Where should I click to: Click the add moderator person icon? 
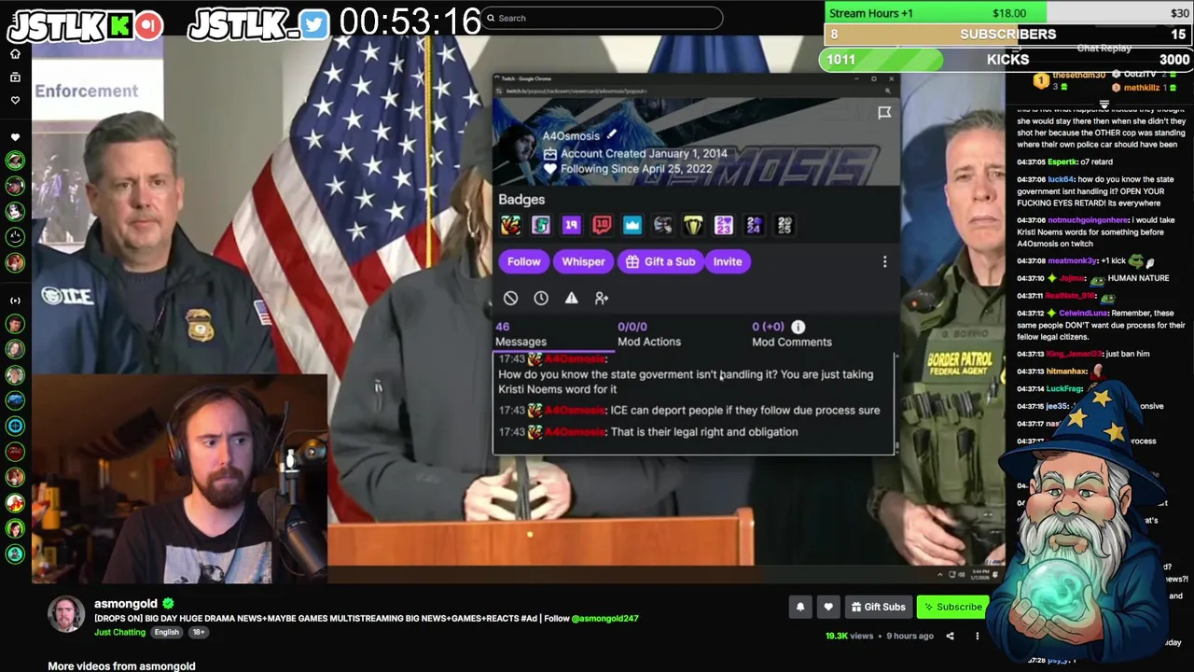tap(602, 298)
